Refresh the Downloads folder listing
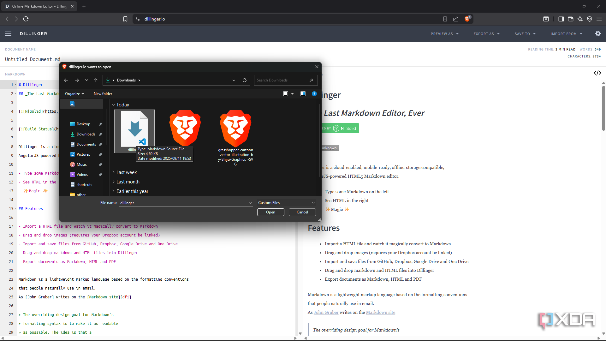The height and width of the screenshot is (341, 606). click(245, 80)
